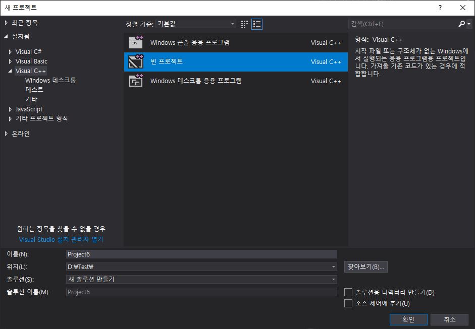
Task: Select Windows 콘솔 응용 프로그램 template text
Action: click(x=190, y=42)
